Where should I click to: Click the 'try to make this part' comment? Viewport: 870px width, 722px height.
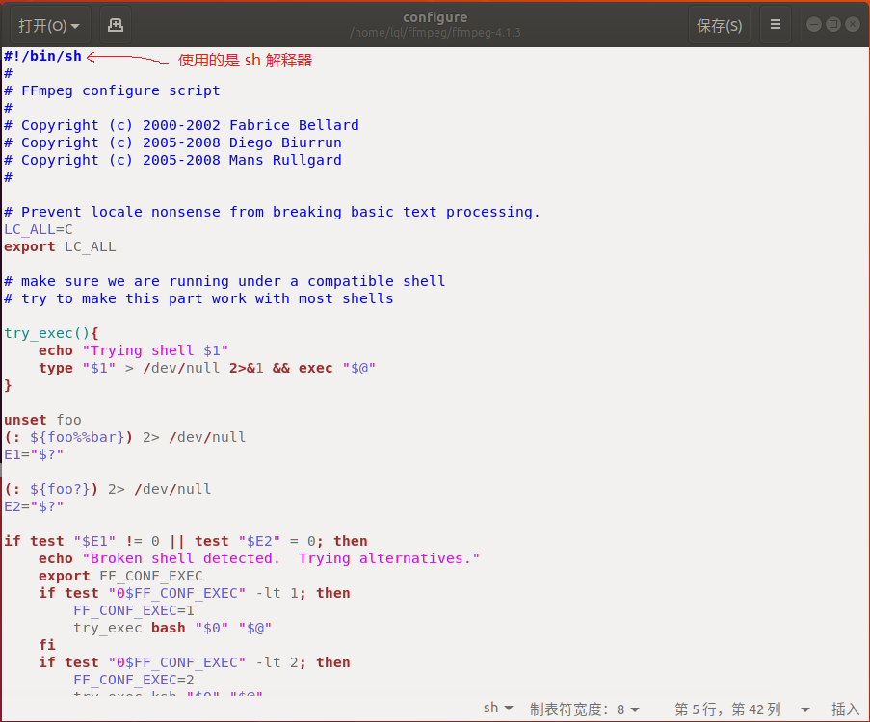click(x=198, y=298)
